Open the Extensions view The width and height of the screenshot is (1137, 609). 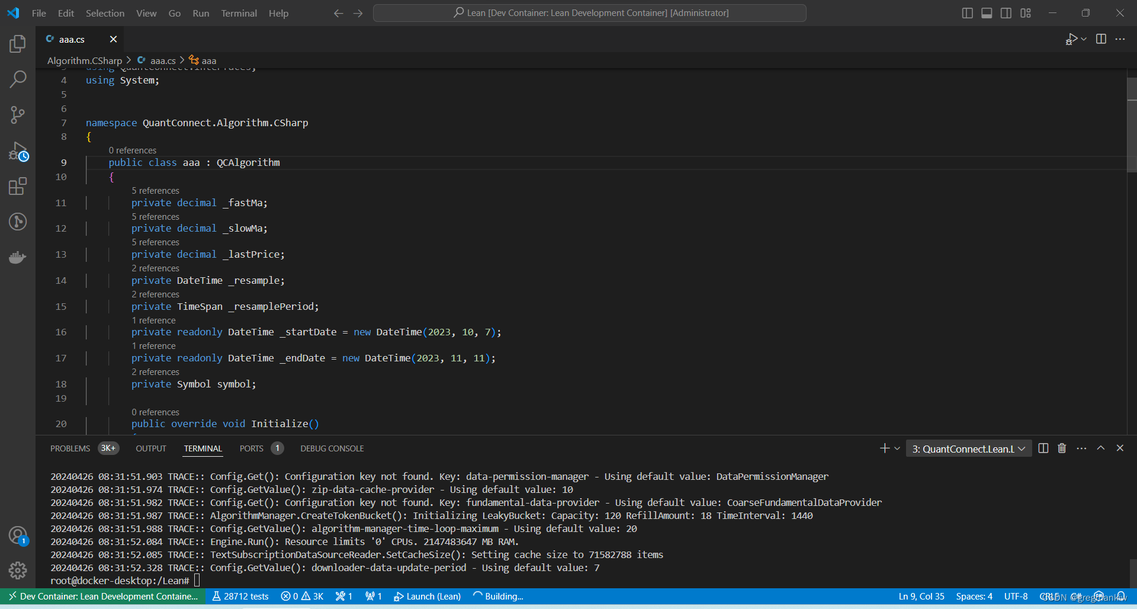(18, 187)
